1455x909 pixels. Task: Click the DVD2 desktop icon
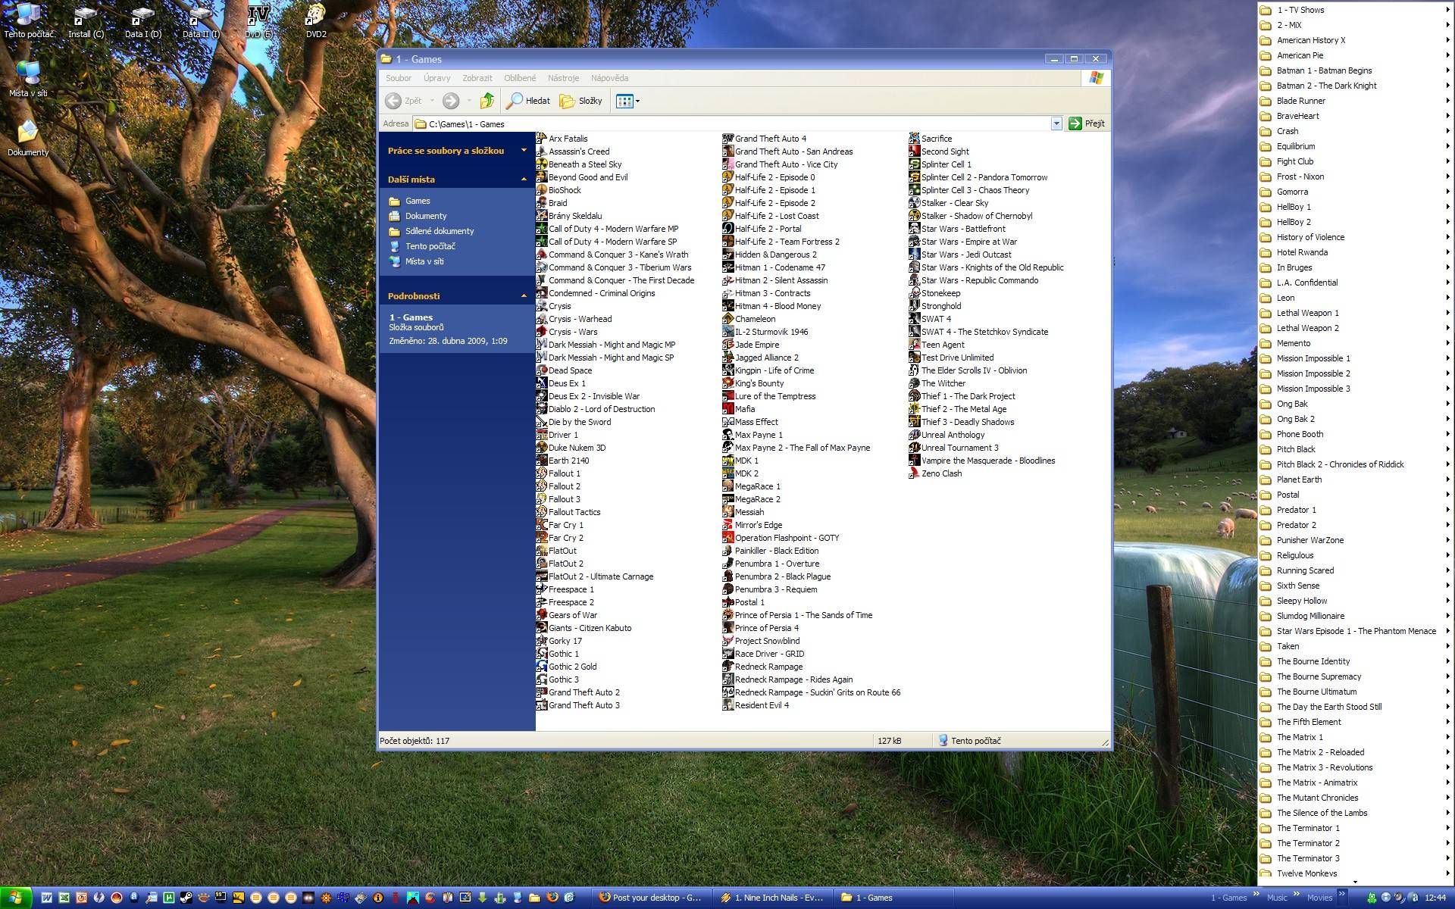(x=316, y=20)
